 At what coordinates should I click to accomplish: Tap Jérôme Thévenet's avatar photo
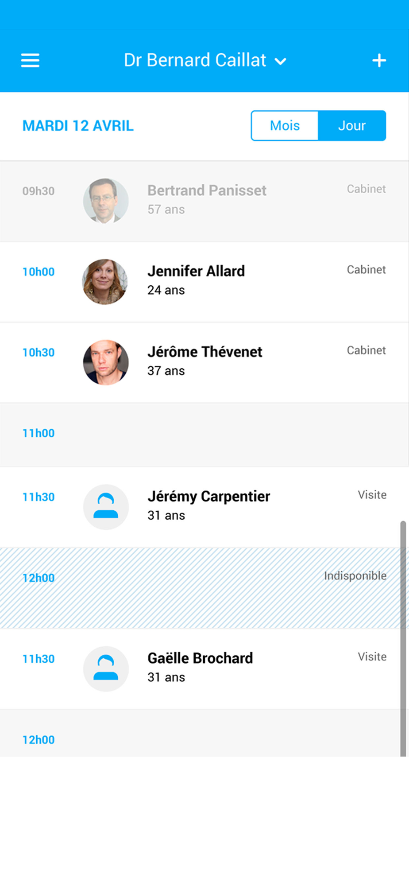(x=106, y=362)
